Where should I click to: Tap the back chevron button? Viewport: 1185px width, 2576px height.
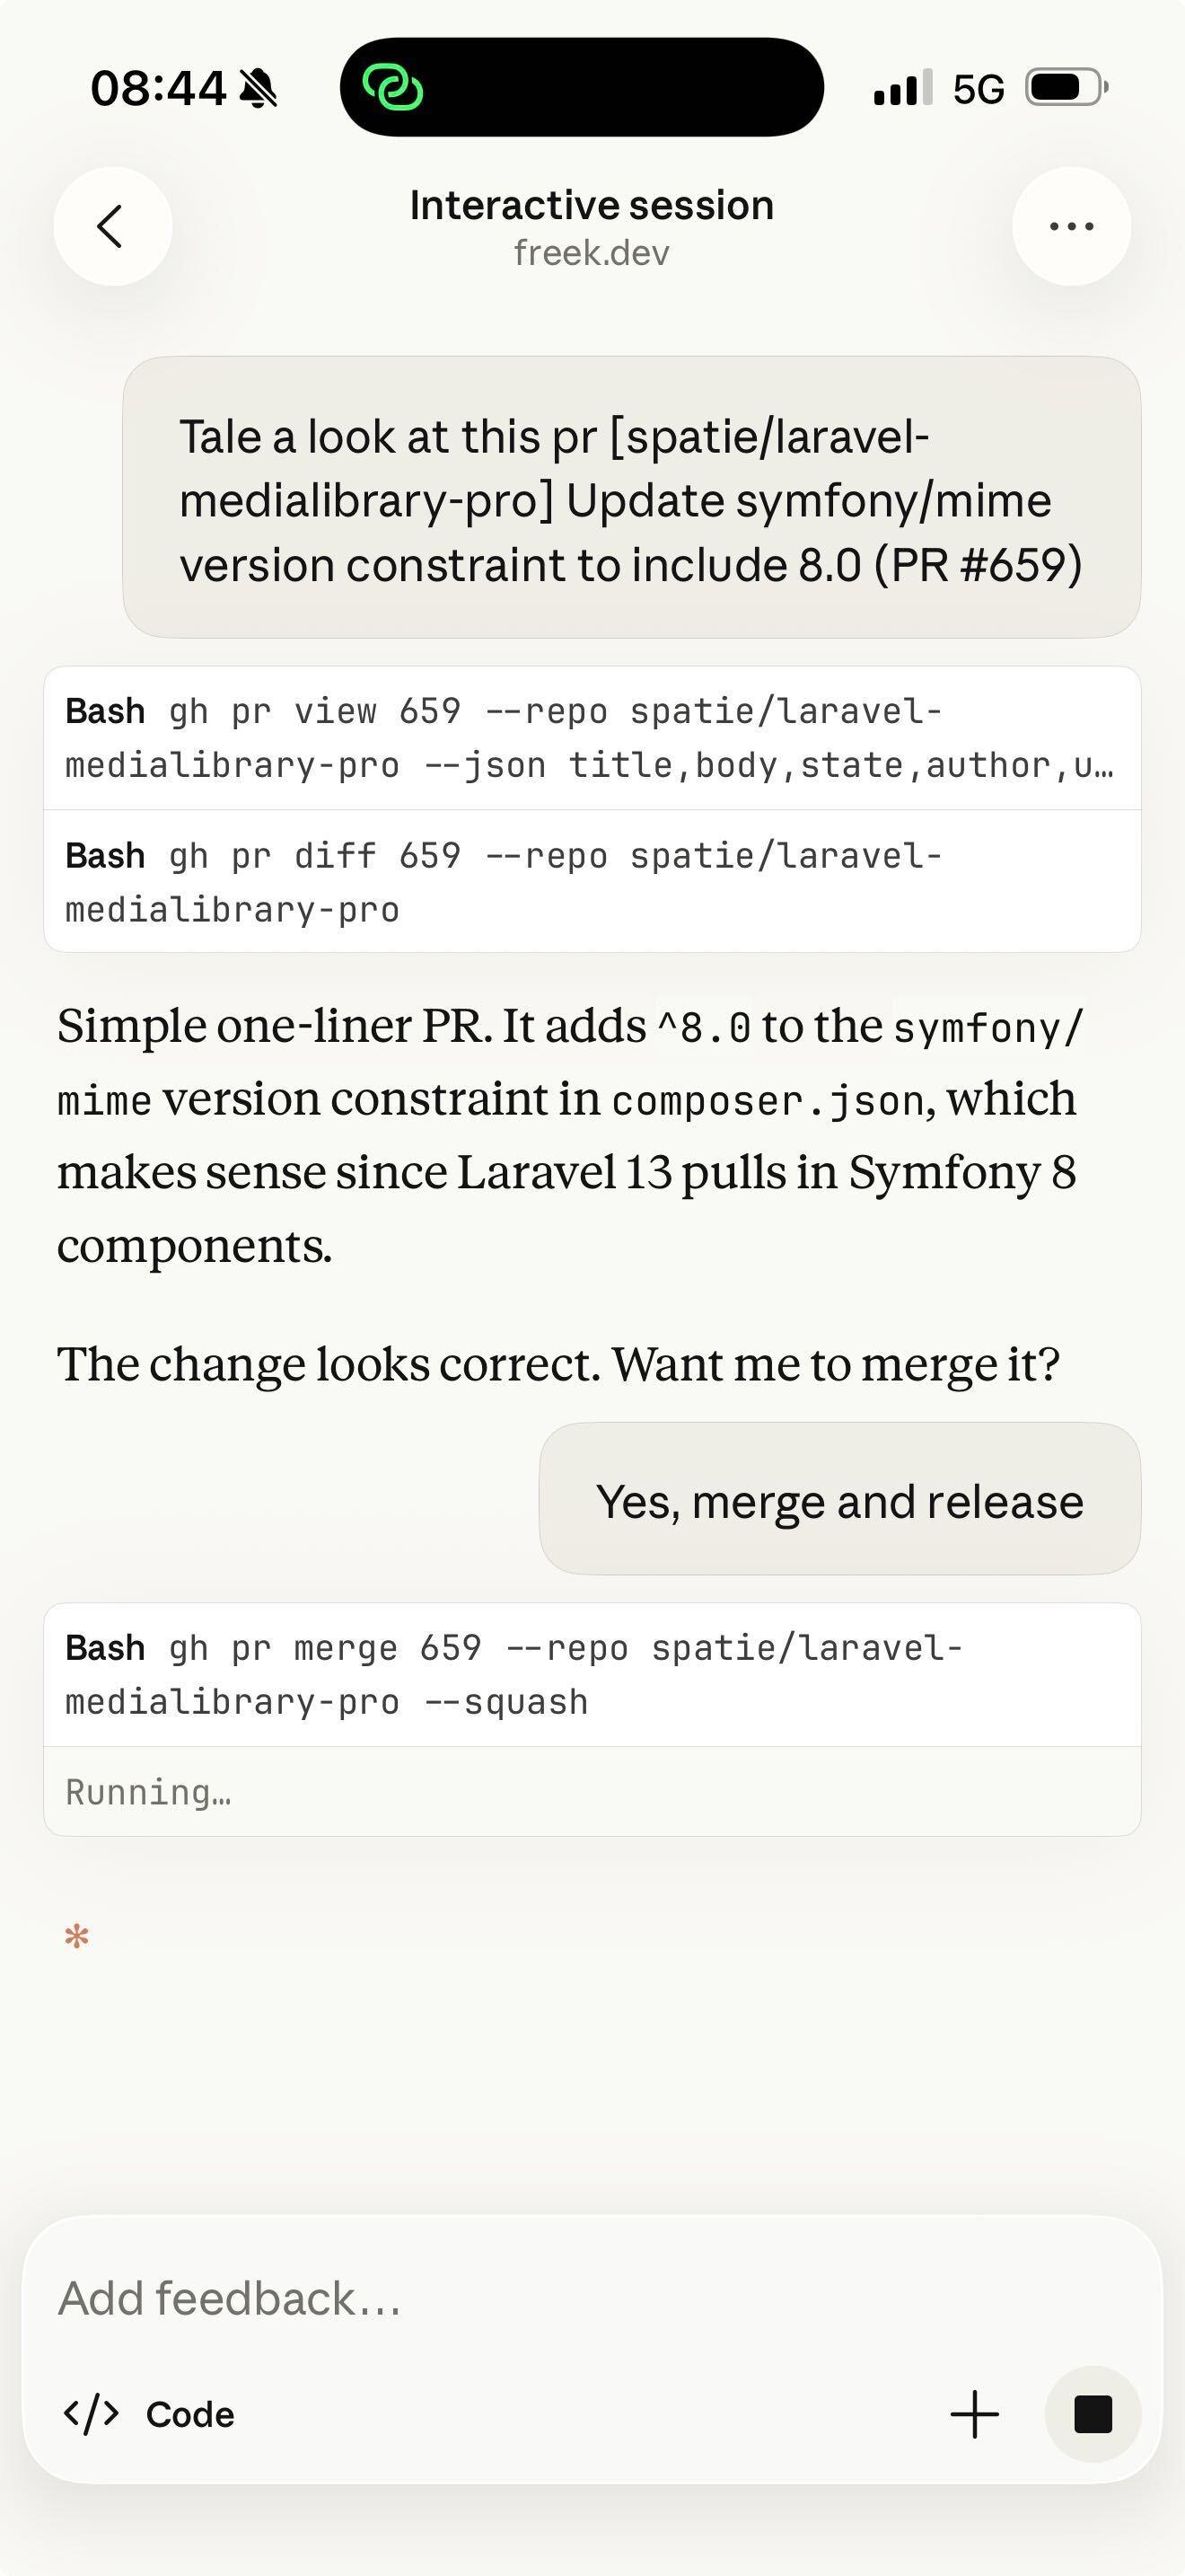point(112,226)
